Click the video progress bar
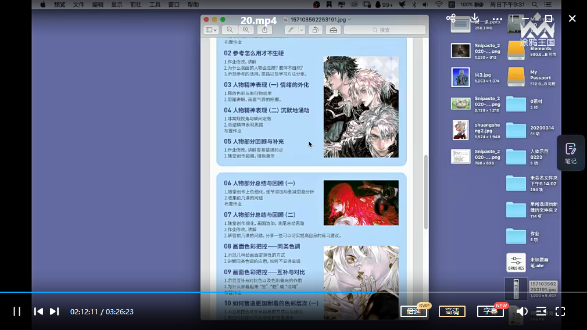587x330 pixels. pos(293,292)
